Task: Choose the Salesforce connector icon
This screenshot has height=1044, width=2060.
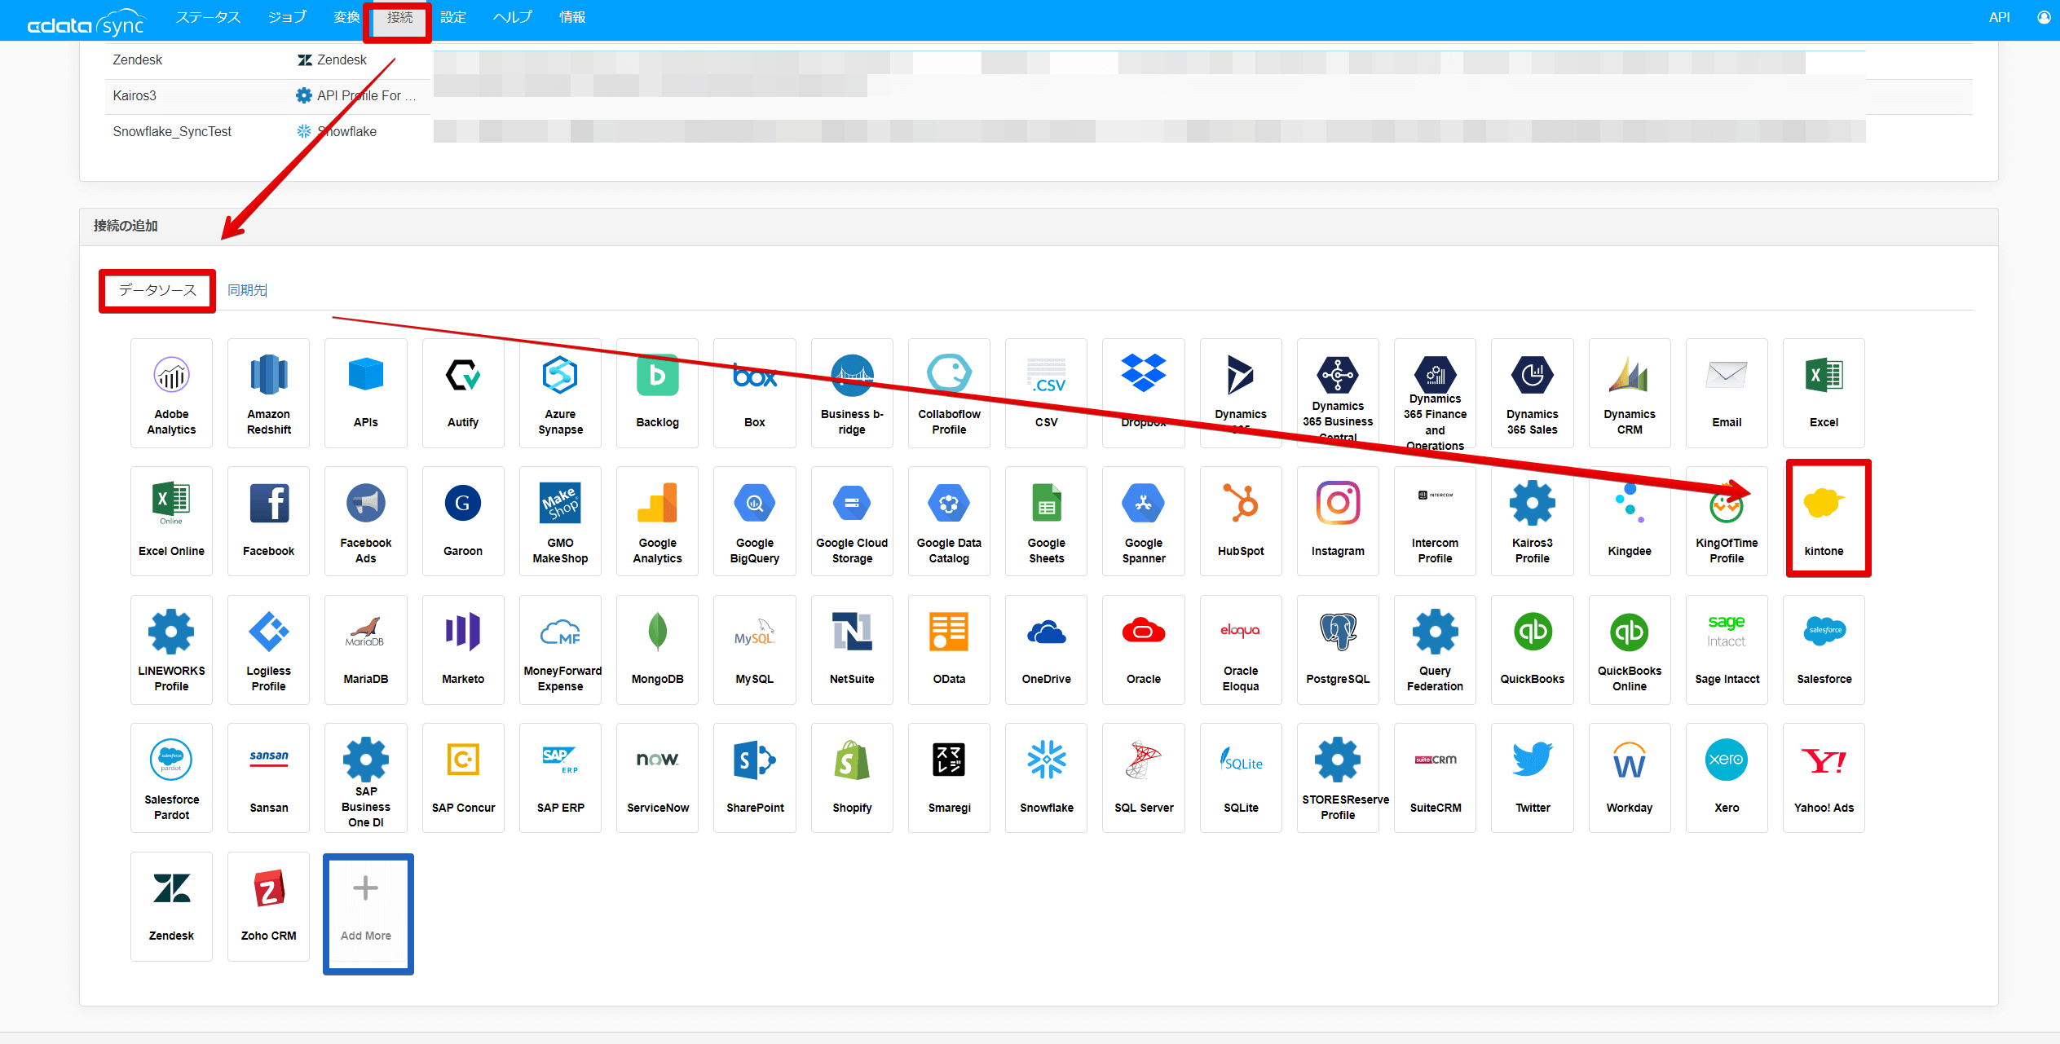Action: tap(1823, 648)
